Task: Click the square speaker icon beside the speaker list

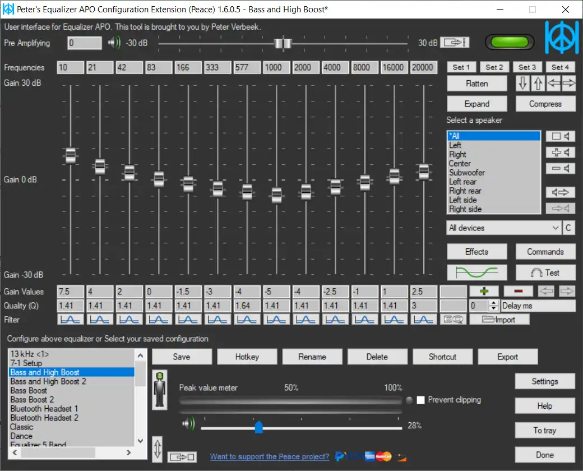Action: pyautogui.click(x=561, y=136)
